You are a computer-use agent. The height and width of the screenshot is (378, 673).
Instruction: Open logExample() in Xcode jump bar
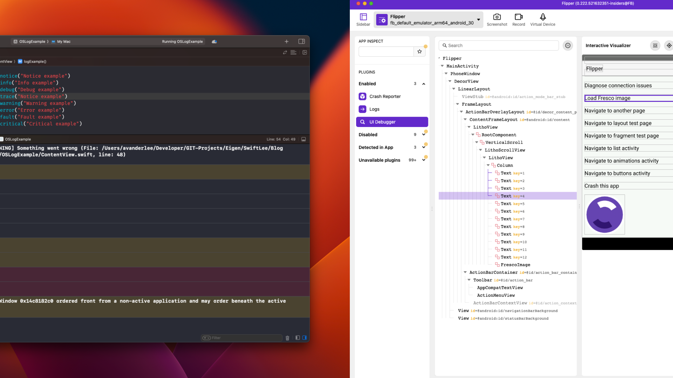click(32, 62)
